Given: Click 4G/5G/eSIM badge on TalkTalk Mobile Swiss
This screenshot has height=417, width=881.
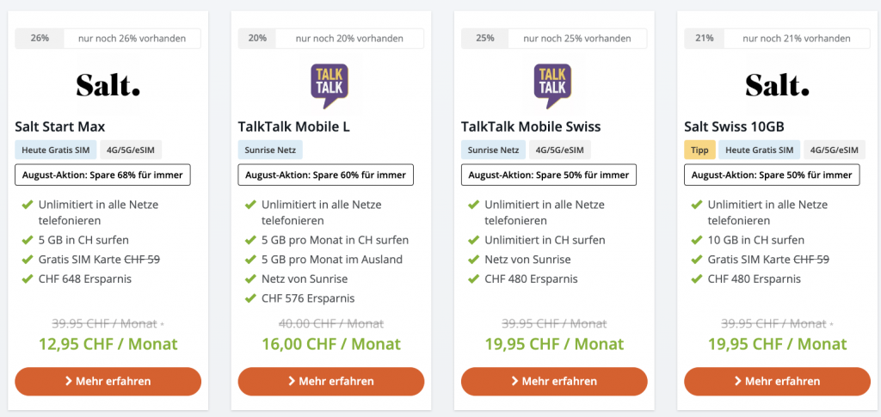Looking at the screenshot, I should click(x=560, y=150).
